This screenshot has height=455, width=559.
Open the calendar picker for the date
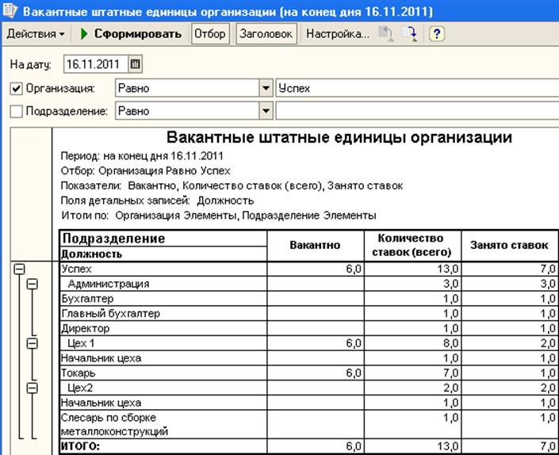click(x=135, y=64)
